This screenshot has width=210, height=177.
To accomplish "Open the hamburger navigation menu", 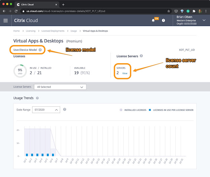I will tap(5, 20).
